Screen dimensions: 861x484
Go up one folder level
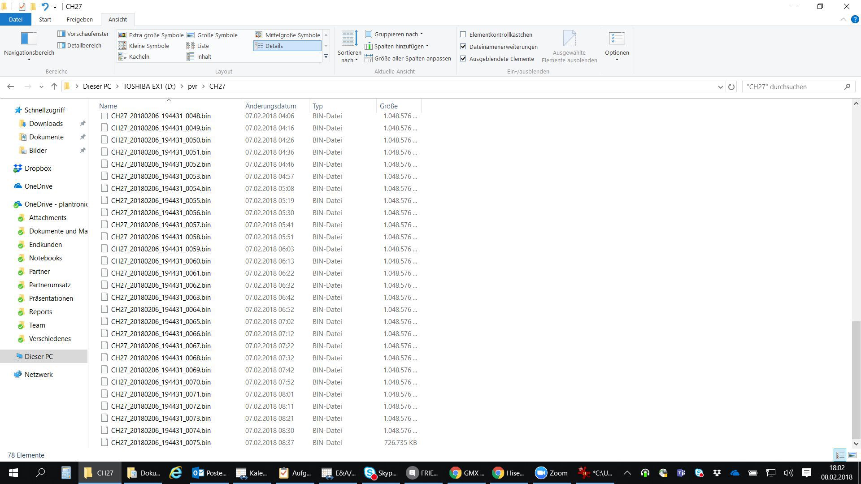click(54, 86)
